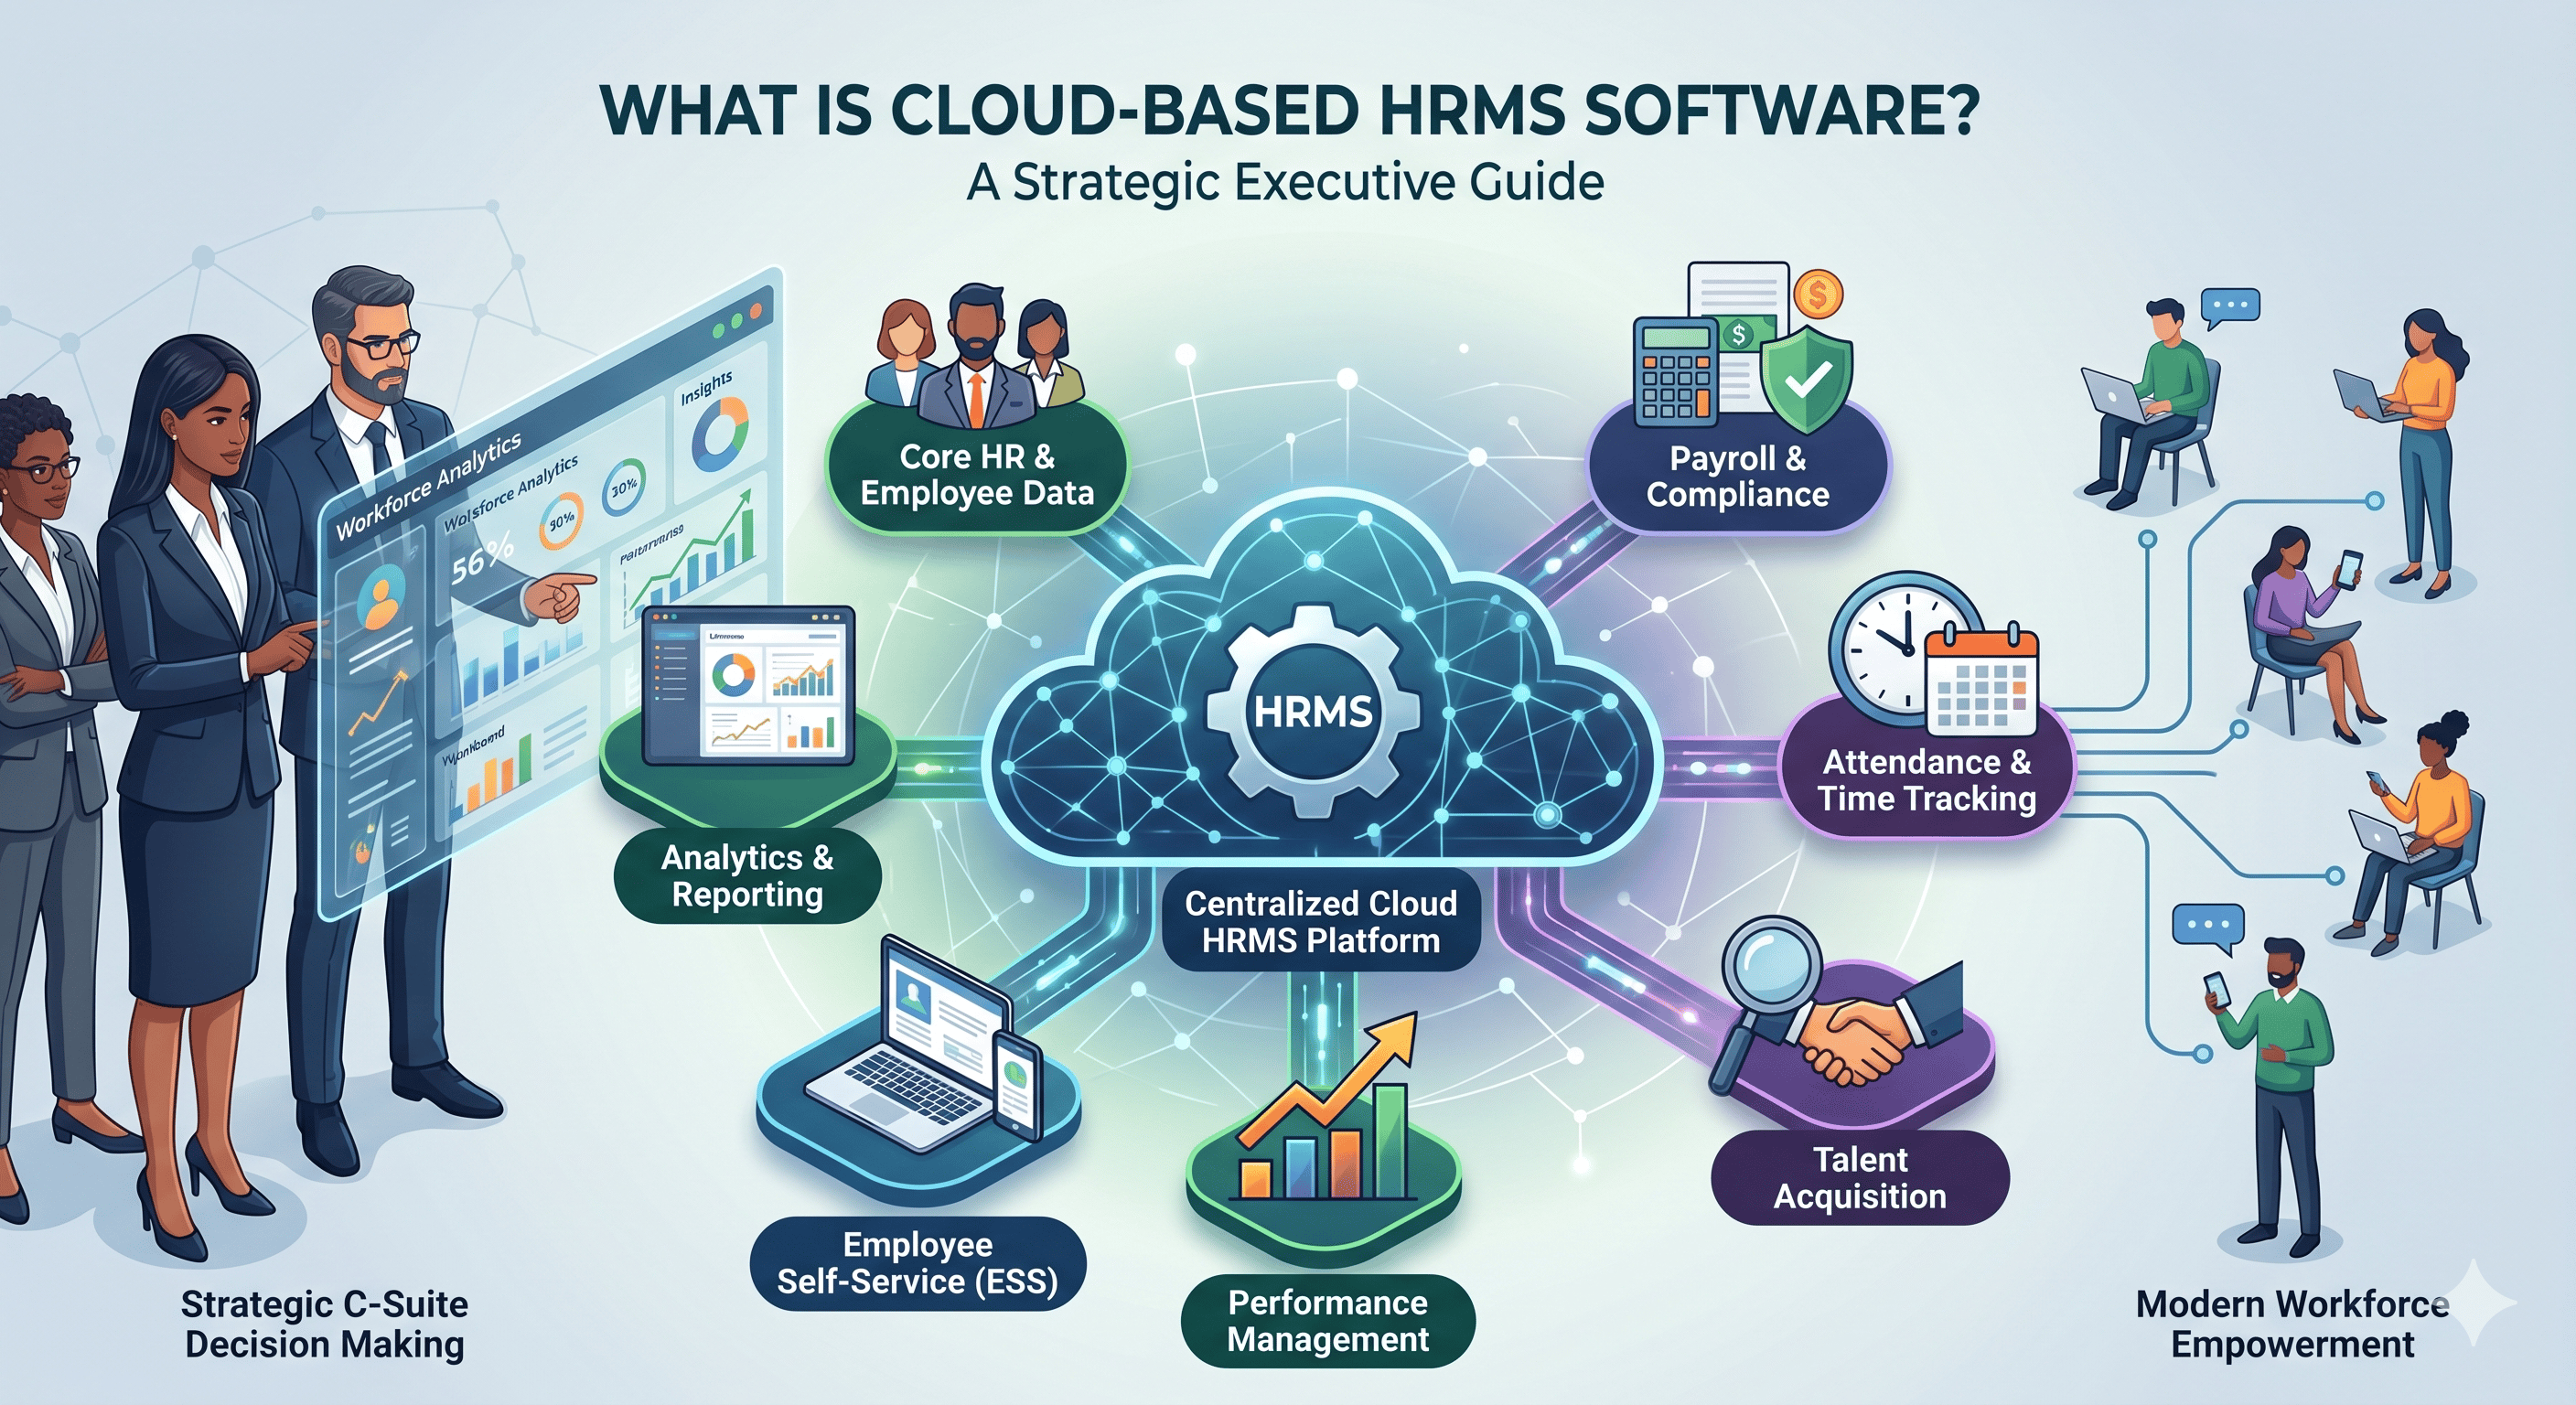Viewport: 2576px width, 1405px height.
Task: Click the Analytics & Reporting label
Action: [747, 875]
